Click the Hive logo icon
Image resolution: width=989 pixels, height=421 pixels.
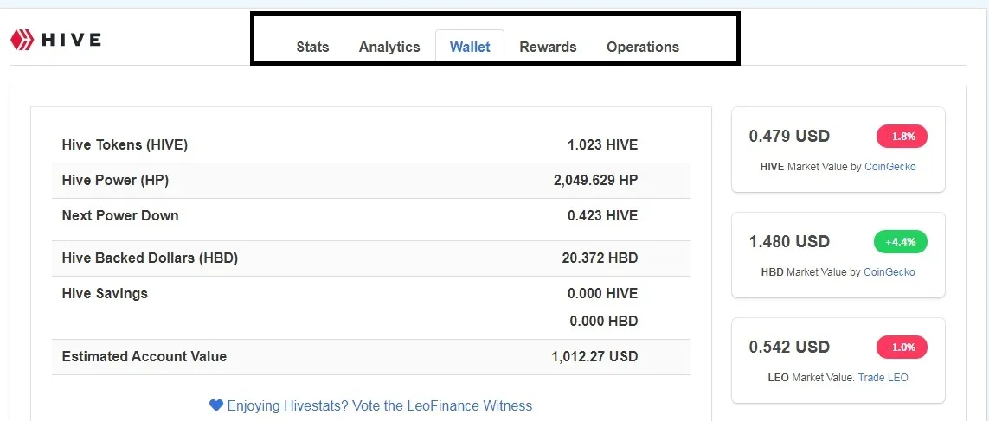[x=21, y=40]
